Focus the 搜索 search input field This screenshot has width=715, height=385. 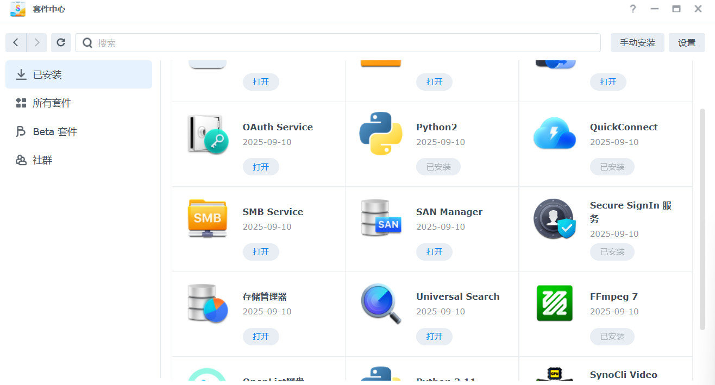point(338,43)
